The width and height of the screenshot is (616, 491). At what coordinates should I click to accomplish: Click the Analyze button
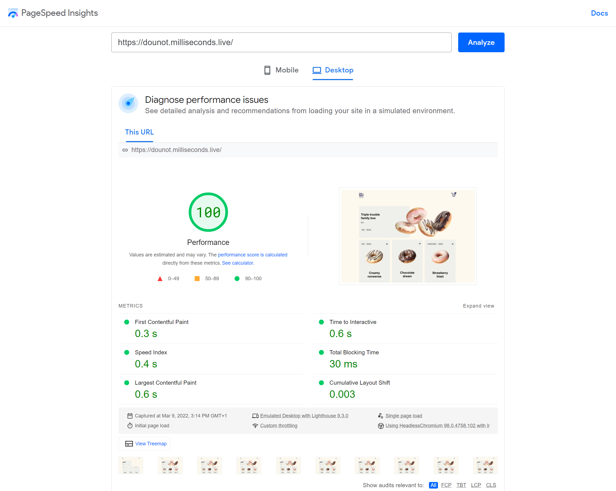pyautogui.click(x=481, y=42)
